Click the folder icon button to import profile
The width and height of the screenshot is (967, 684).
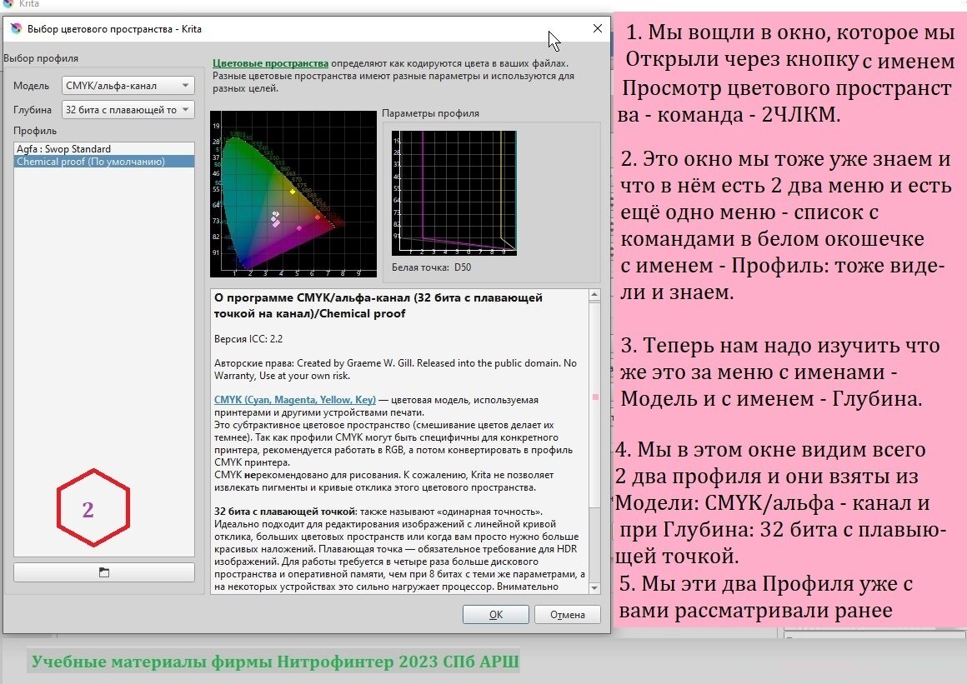(103, 572)
